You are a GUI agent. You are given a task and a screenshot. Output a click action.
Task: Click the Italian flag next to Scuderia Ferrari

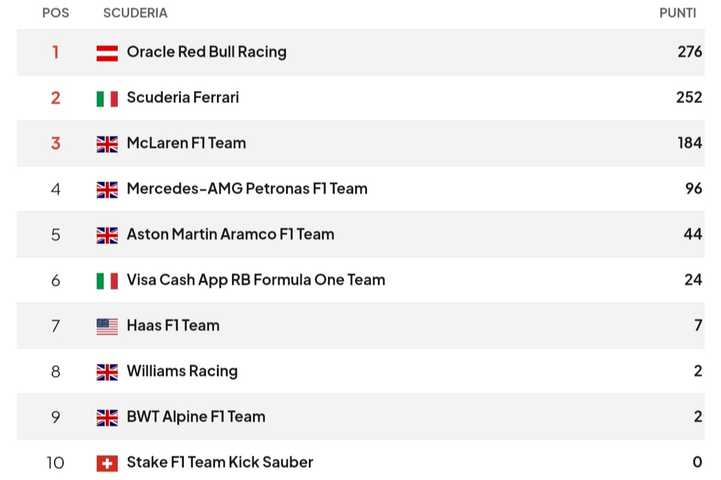(x=107, y=98)
